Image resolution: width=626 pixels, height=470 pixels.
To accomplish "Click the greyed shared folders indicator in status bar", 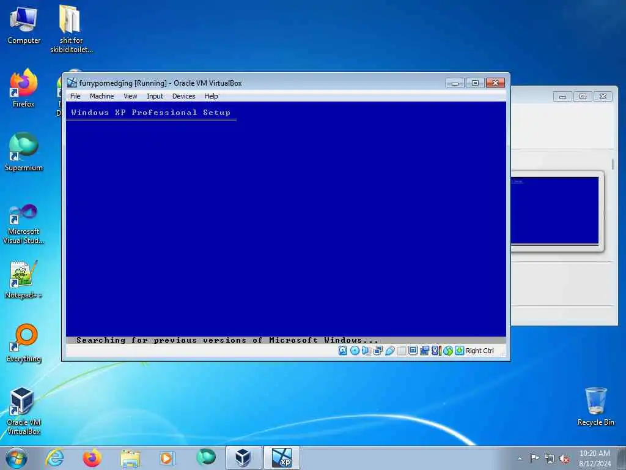I will coord(402,351).
